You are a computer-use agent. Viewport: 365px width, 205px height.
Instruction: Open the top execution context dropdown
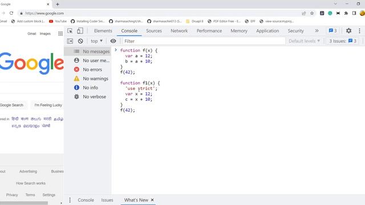(x=96, y=41)
